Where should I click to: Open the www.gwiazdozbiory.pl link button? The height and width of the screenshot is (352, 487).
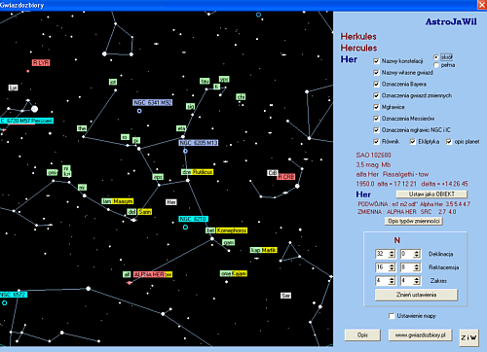tap(420, 334)
